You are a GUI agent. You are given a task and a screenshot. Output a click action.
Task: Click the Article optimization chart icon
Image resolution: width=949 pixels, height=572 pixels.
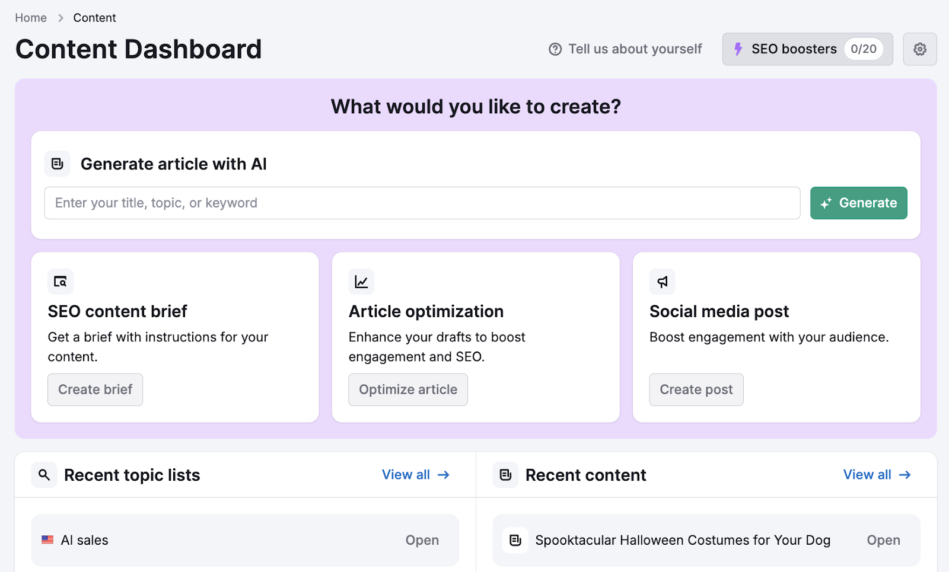pos(361,282)
